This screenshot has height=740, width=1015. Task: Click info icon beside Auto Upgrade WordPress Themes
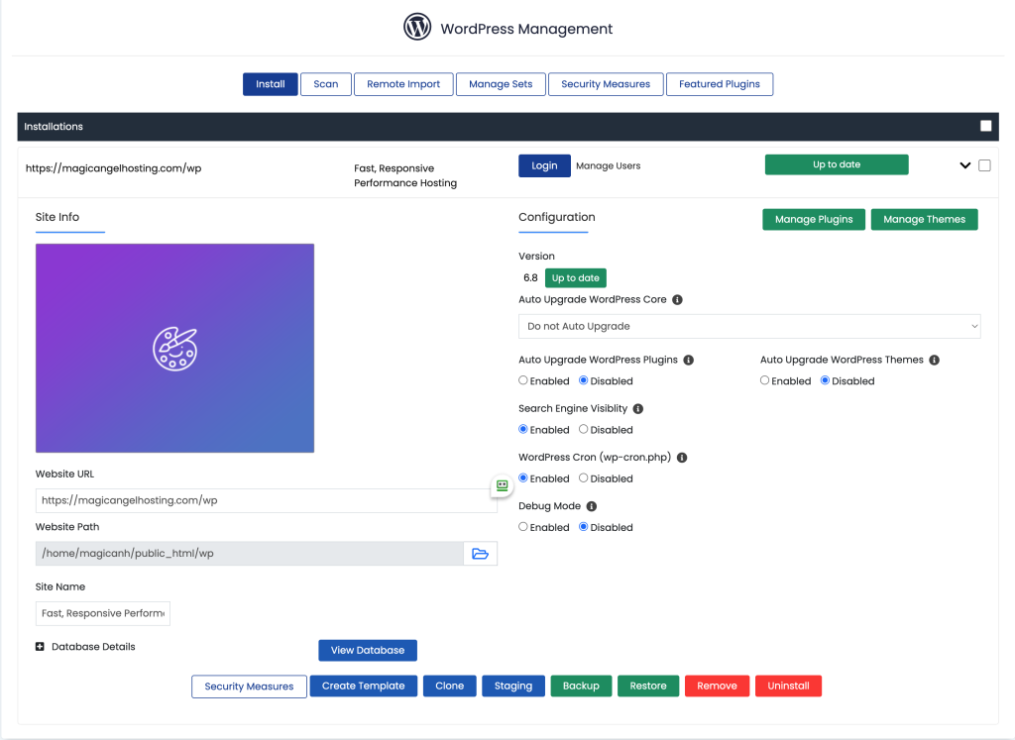(934, 360)
